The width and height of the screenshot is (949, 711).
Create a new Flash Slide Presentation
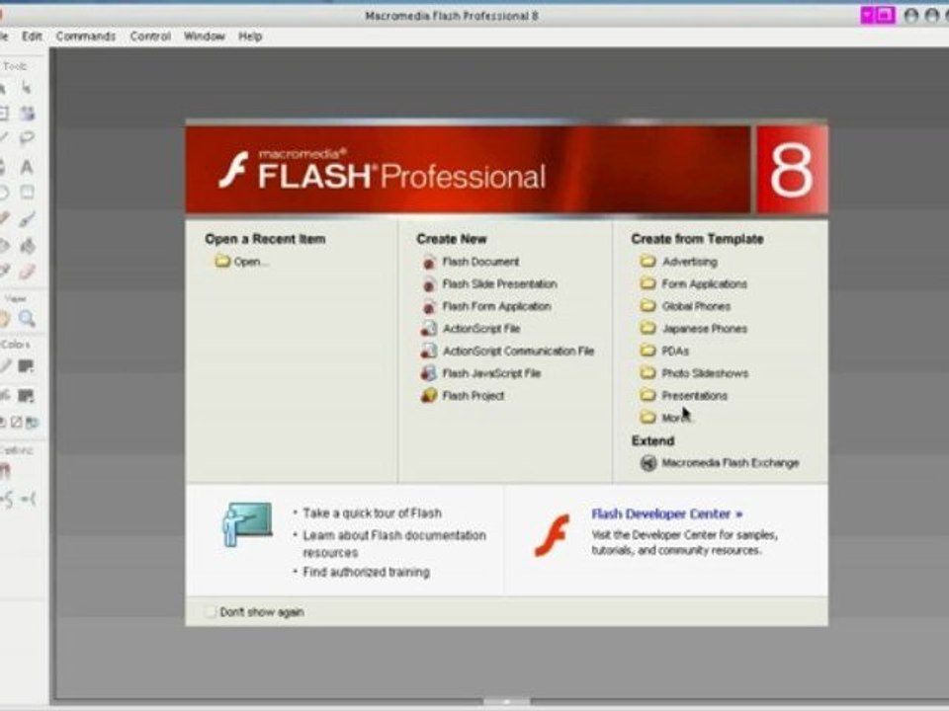pos(499,284)
